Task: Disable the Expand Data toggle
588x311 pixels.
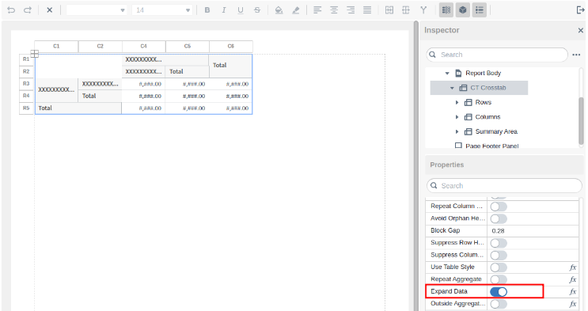Action: tap(499, 292)
